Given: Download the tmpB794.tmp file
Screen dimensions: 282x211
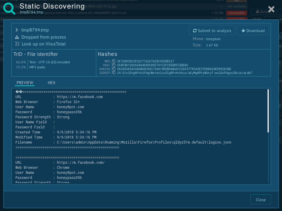Looking at the screenshot, I should click(253, 31).
